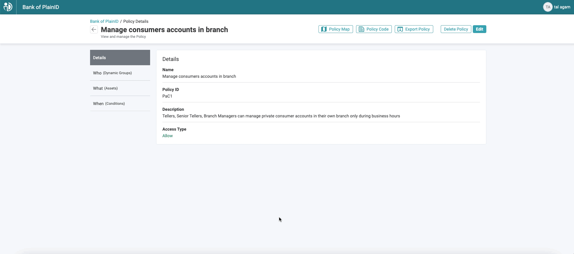Click the Policy Map map icon
Screen dimensions: 574x254
click(324, 29)
